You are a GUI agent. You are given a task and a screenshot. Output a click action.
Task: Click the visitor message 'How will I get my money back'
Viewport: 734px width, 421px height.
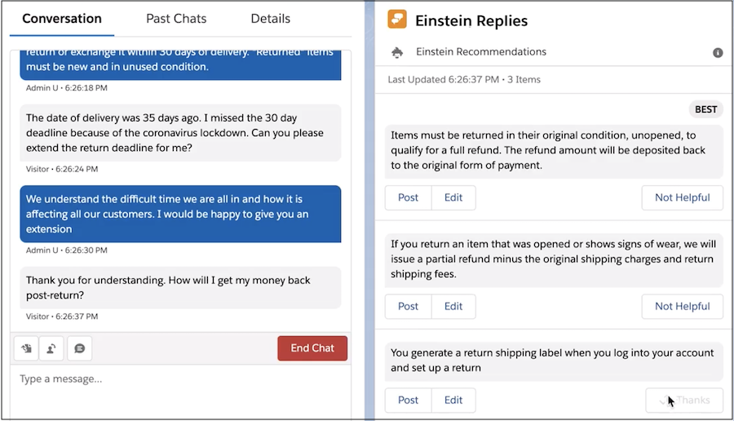[x=180, y=287]
